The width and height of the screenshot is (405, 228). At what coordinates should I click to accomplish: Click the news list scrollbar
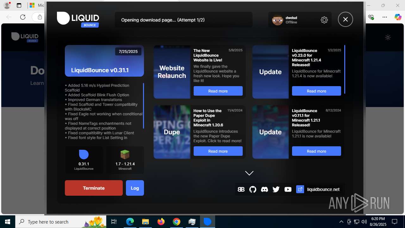345,69
